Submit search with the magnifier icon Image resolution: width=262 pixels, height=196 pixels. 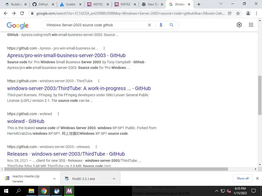click(171, 25)
